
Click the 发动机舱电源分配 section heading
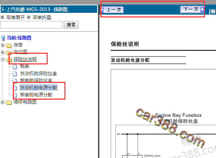[x=130, y=60]
